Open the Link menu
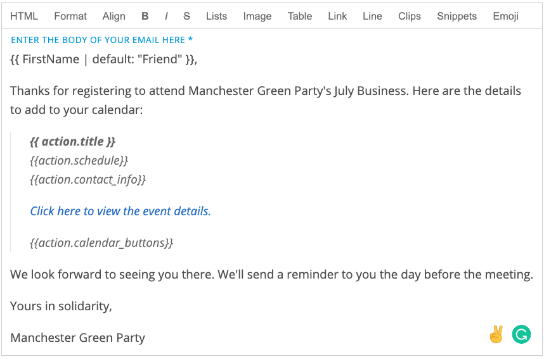This screenshot has width=544, height=359. 337,16
